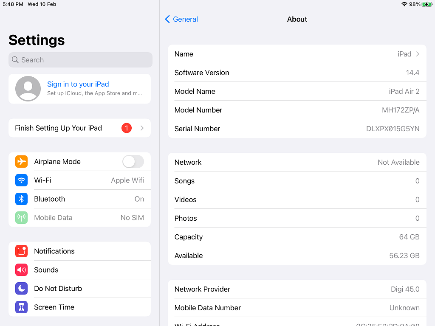435x326 pixels.
Task: Tap the Sounds speaker icon
Action: [21, 270]
